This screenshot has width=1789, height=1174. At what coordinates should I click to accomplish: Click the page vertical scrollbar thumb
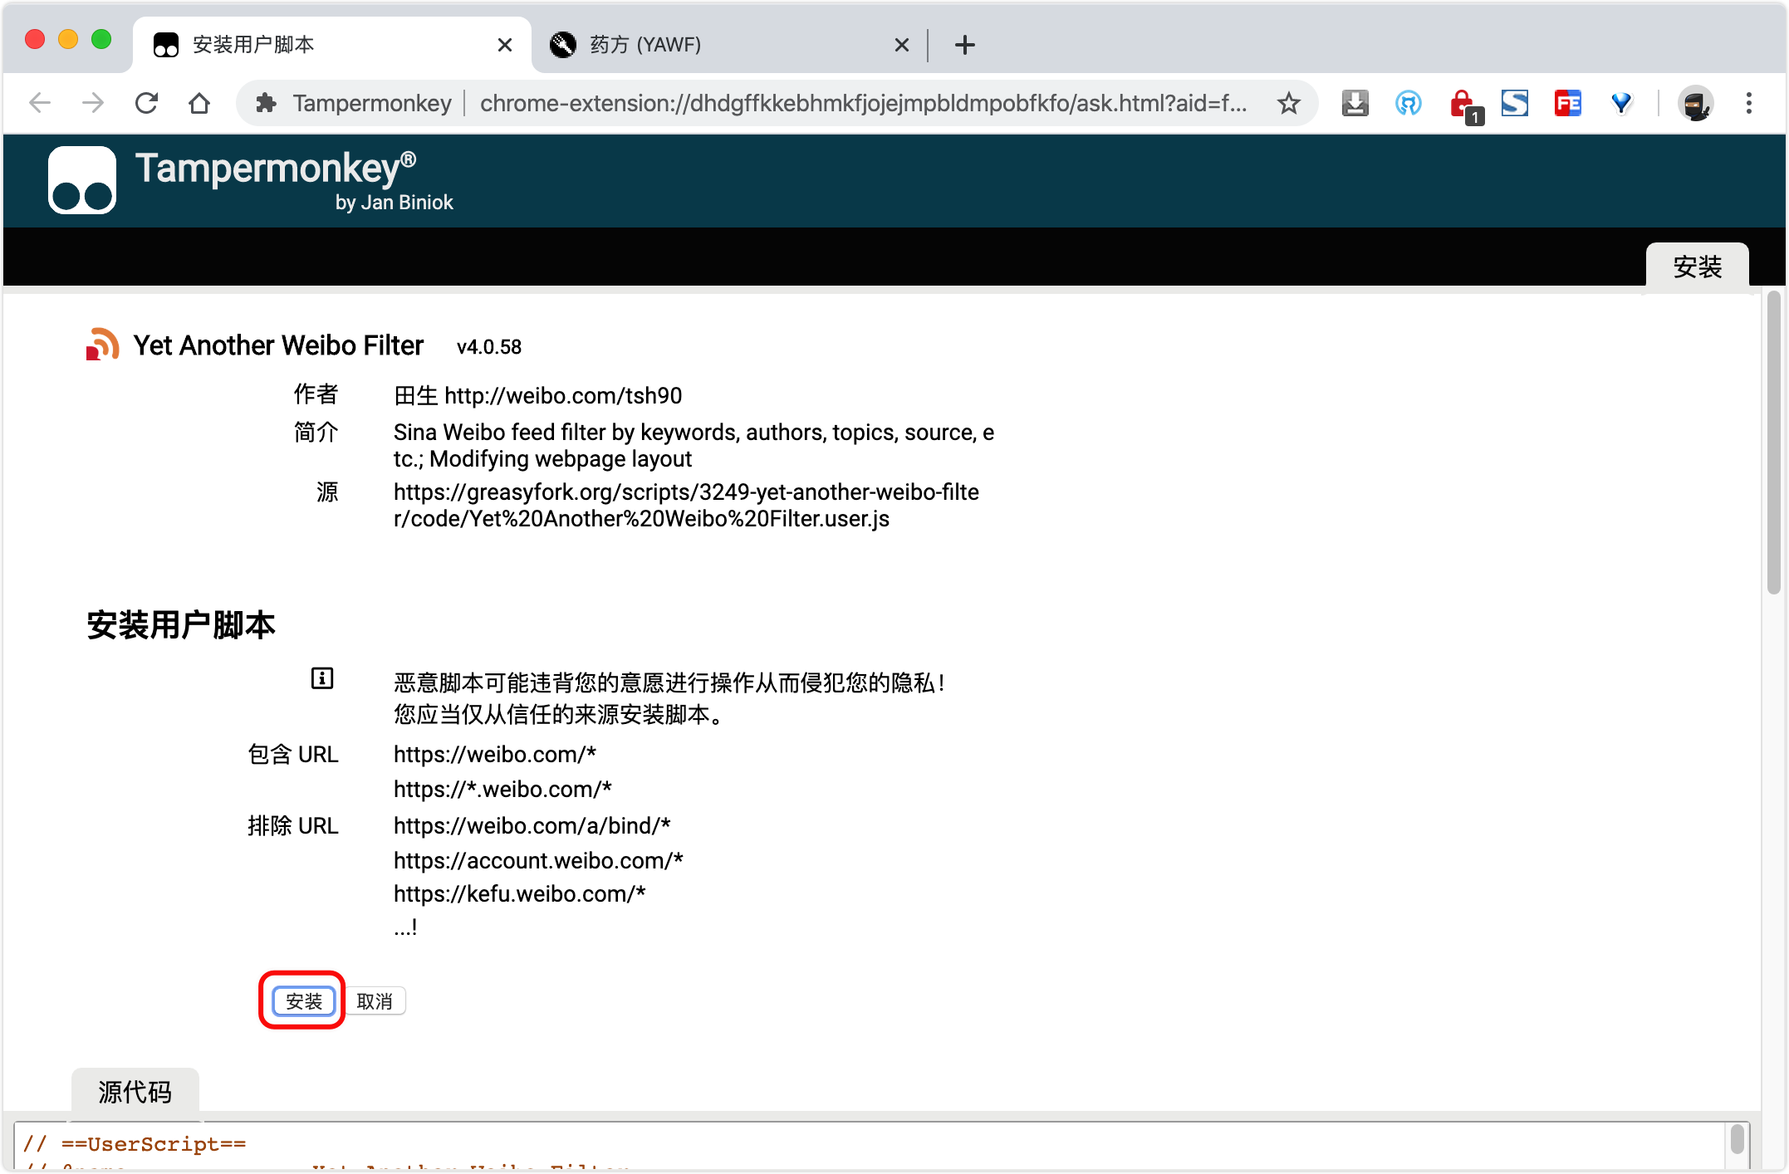[1773, 442]
